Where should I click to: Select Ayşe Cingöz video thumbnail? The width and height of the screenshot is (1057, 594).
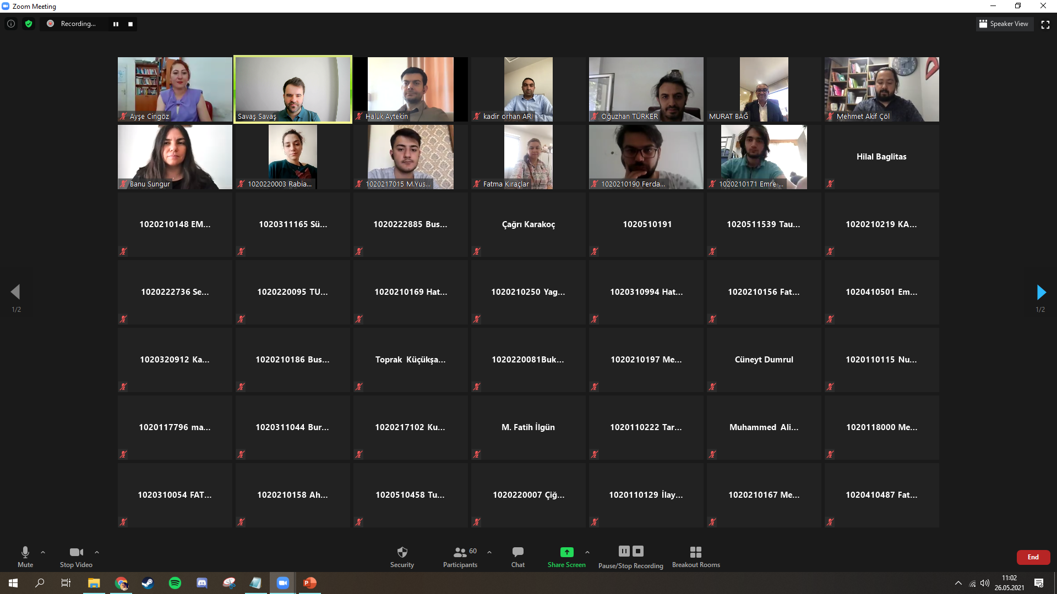click(175, 89)
